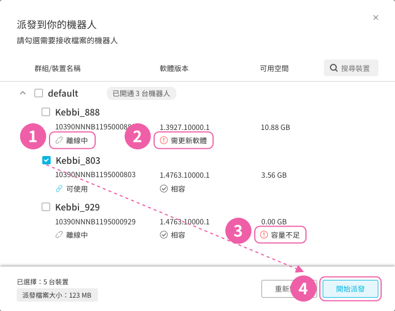The width and height of the screenshot is (395, 311).
Task: Click the red software-update warning icon
Action: (x=164, y=141)
